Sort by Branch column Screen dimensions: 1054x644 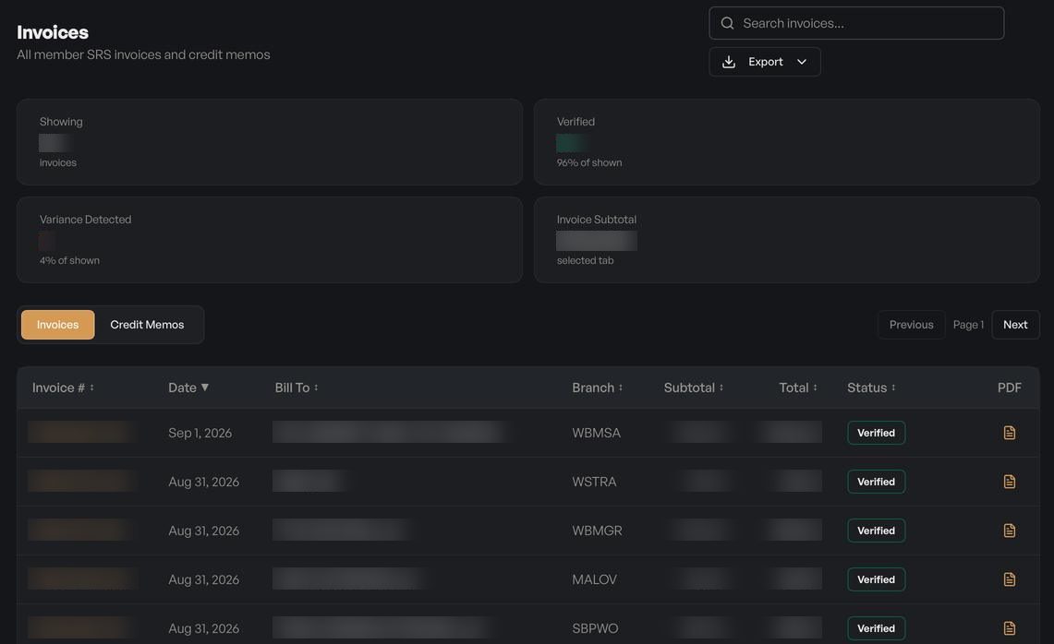(598, 388)
